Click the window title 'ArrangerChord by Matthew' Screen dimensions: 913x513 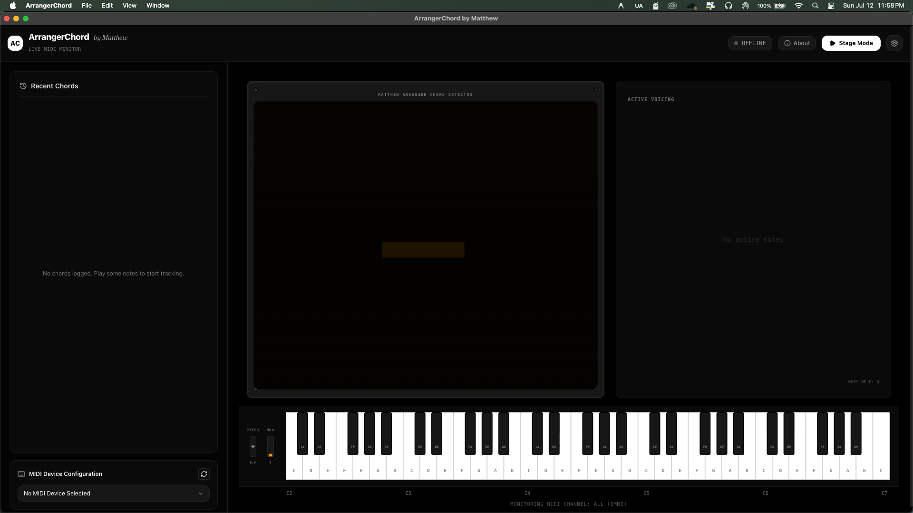[456, 19]
